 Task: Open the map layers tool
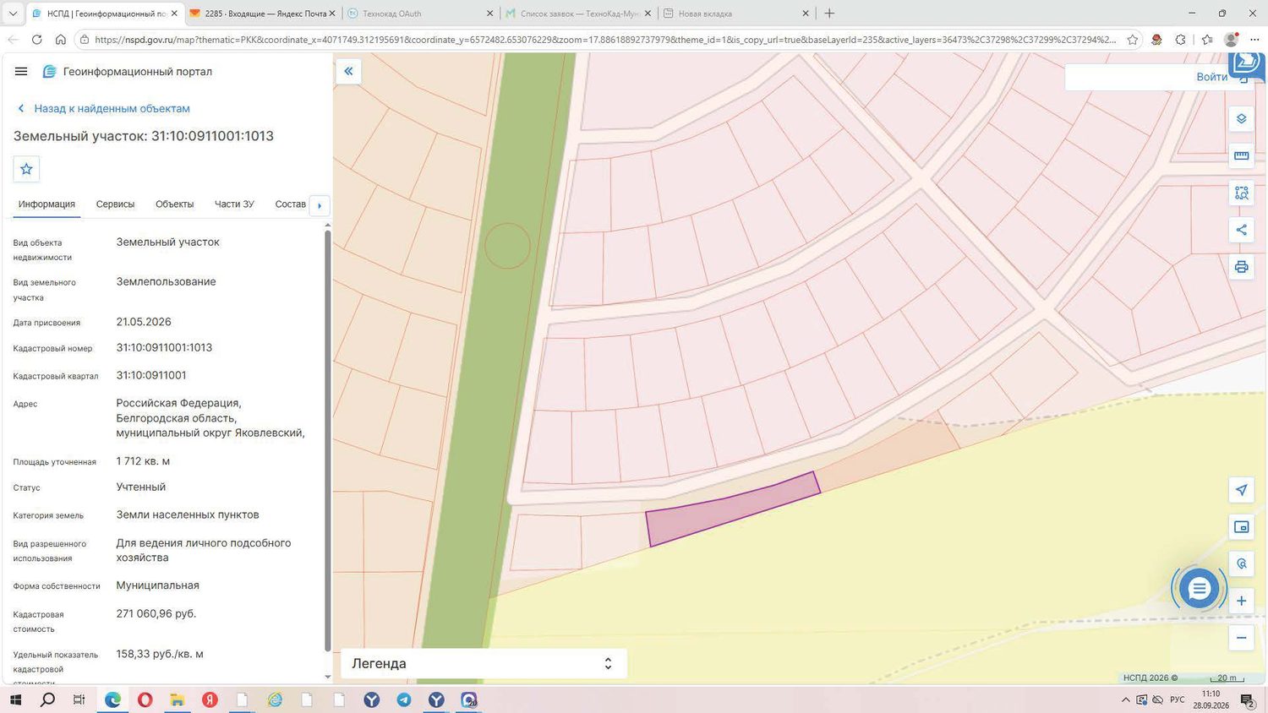(1241, 119)
